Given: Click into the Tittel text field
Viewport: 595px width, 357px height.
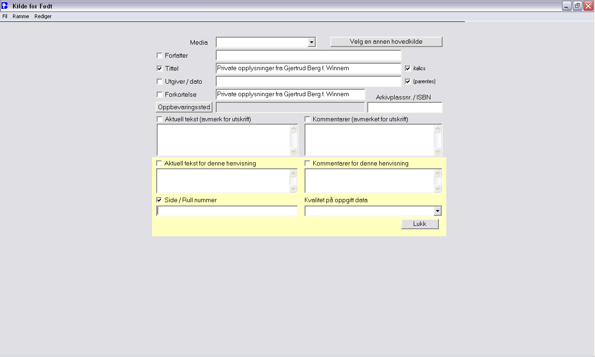Looking at the screenshot, I should pyautogui.click(x=308, y=68).
